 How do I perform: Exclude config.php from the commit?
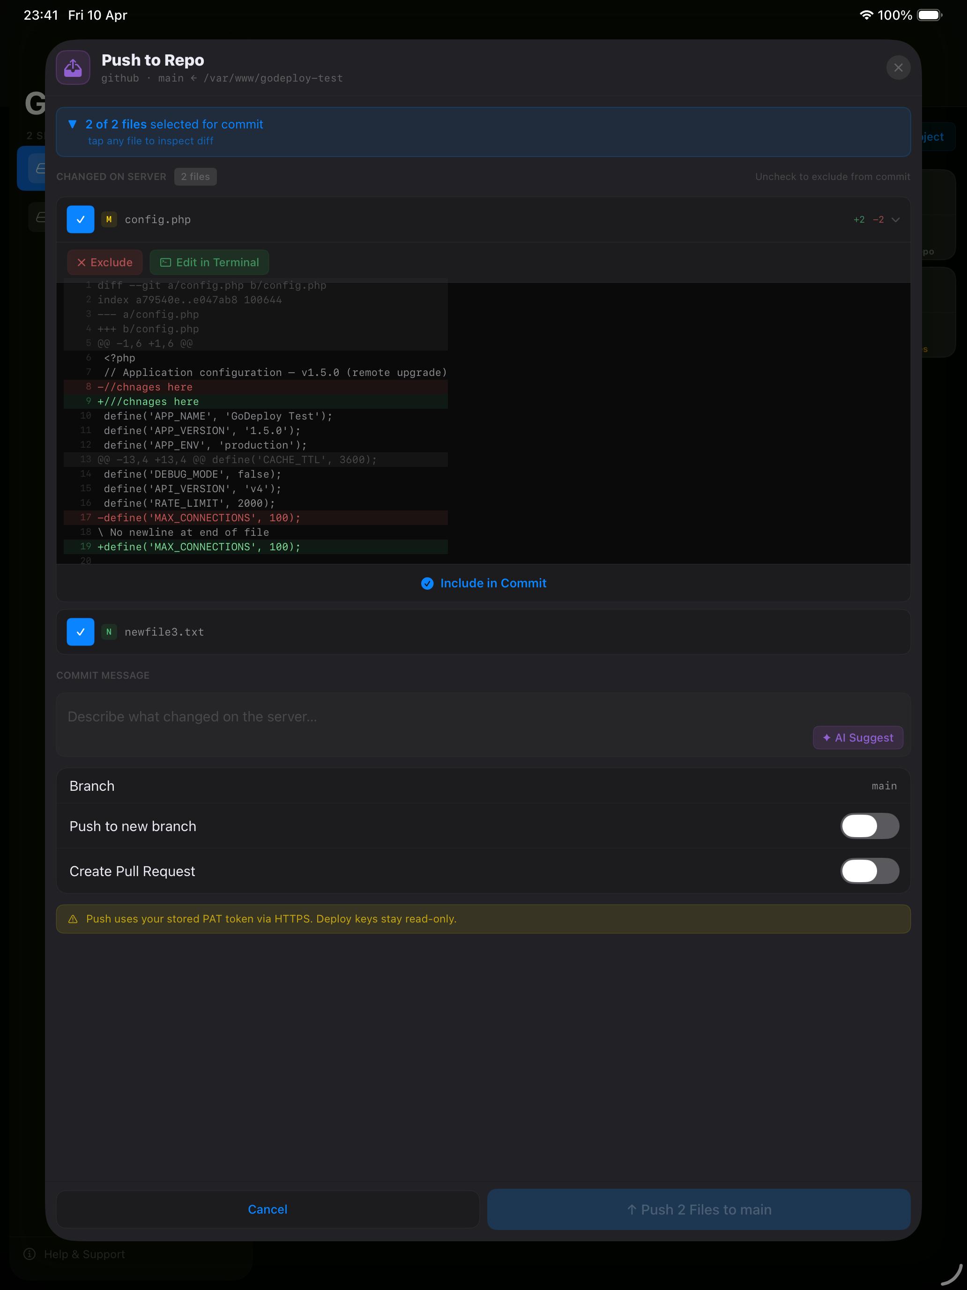pos(105,262)
